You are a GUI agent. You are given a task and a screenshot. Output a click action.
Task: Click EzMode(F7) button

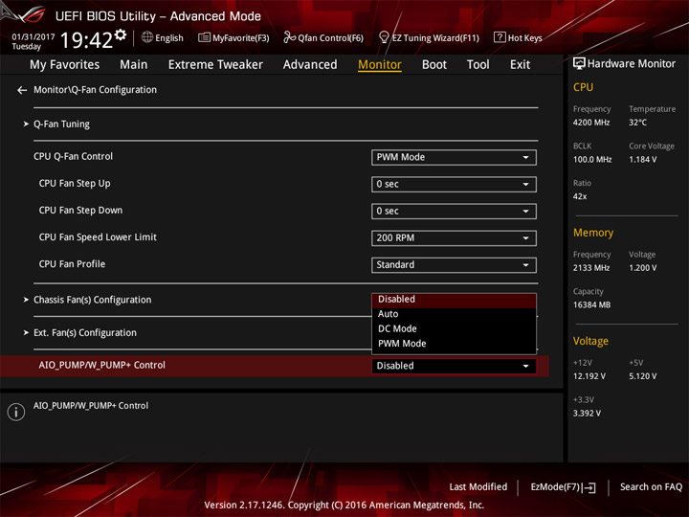pos(564,487)
